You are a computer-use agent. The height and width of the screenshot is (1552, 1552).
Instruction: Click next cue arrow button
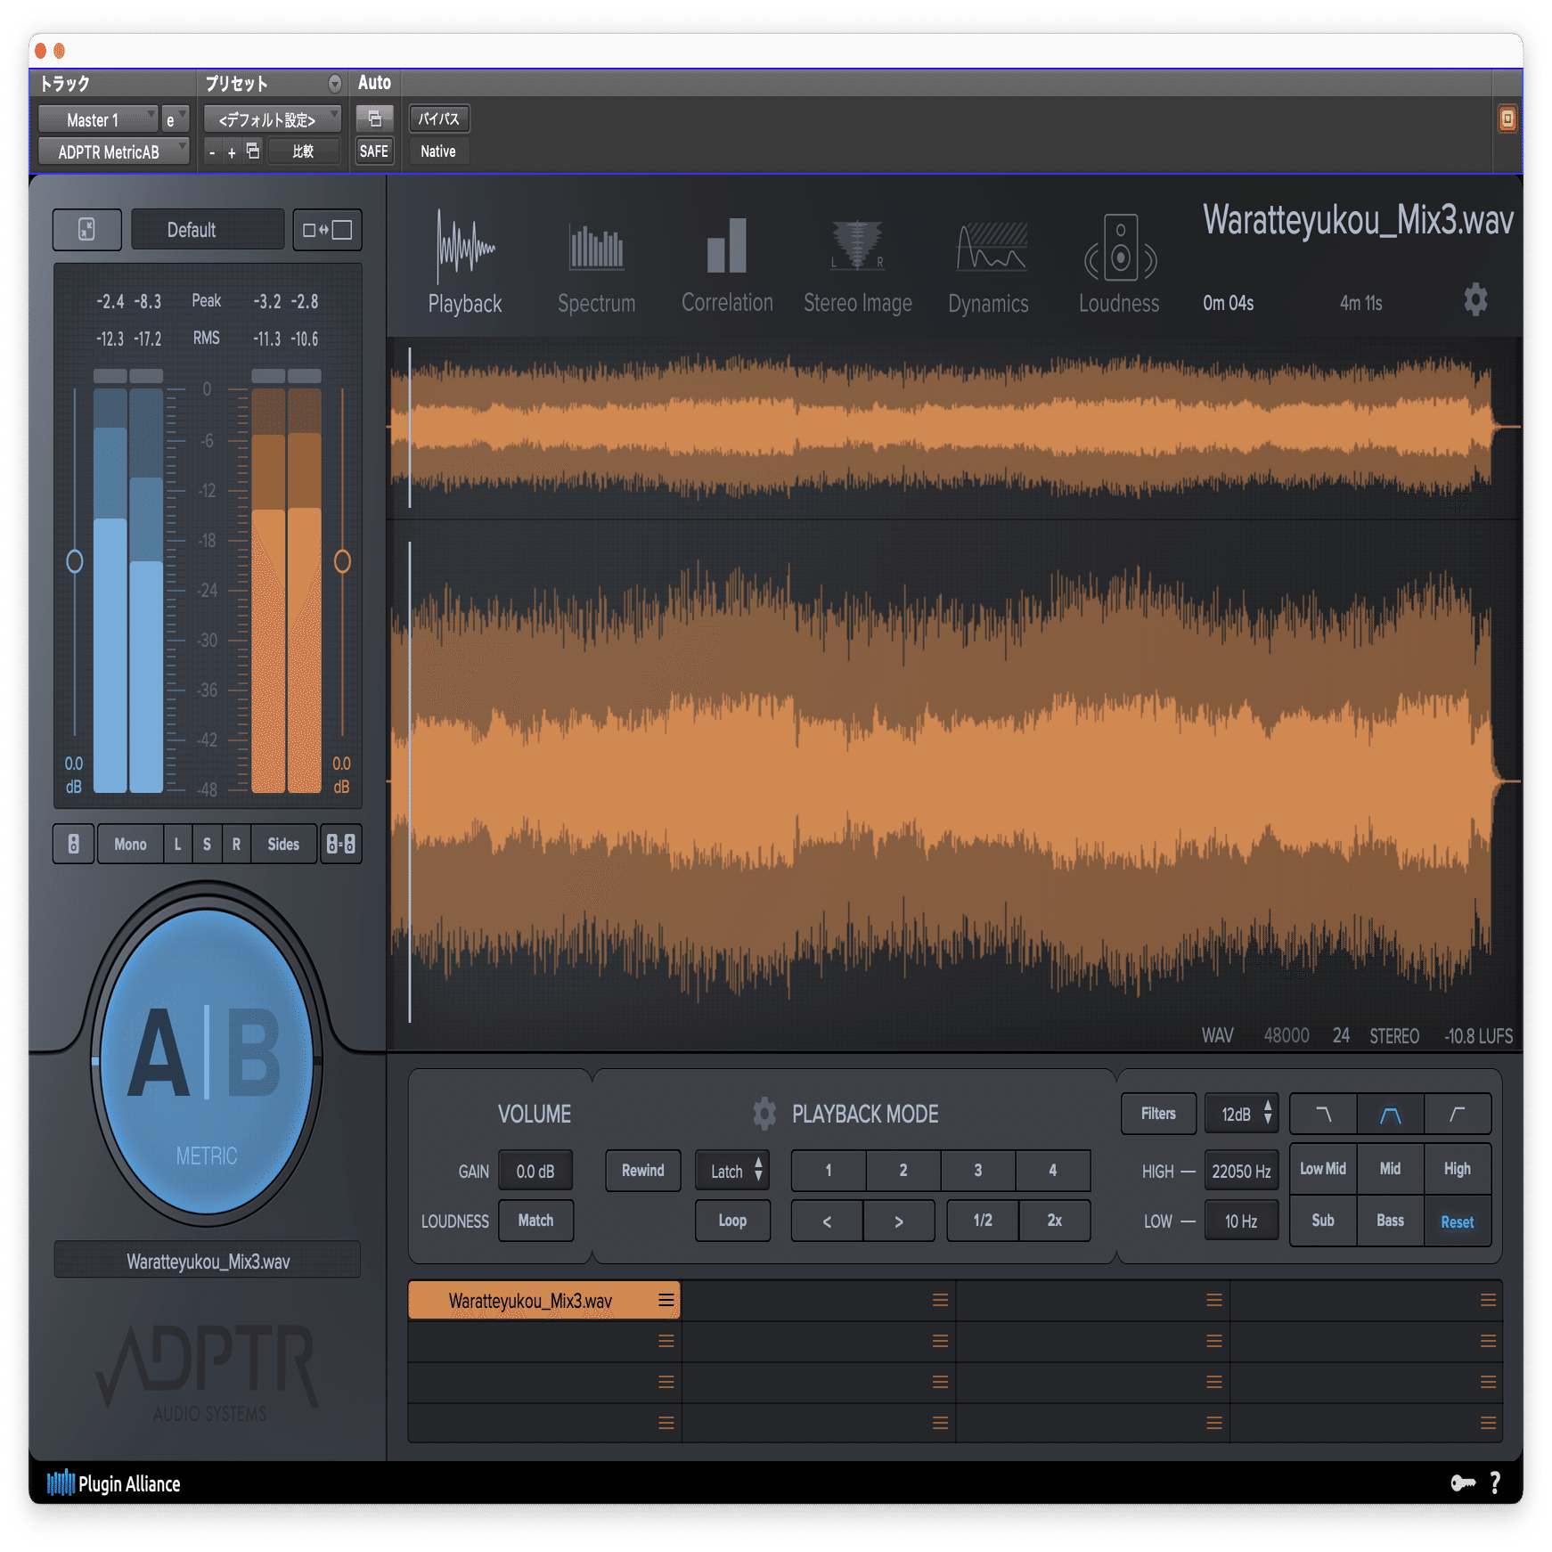[899, 1221]
